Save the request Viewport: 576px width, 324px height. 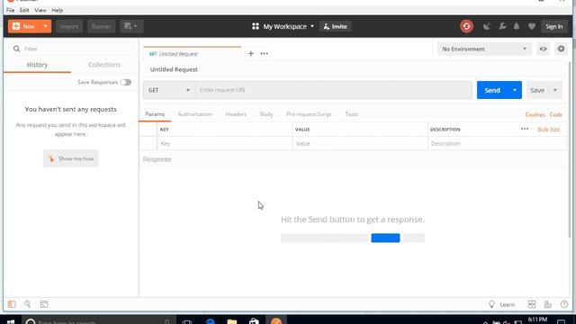tap(537, 90)
